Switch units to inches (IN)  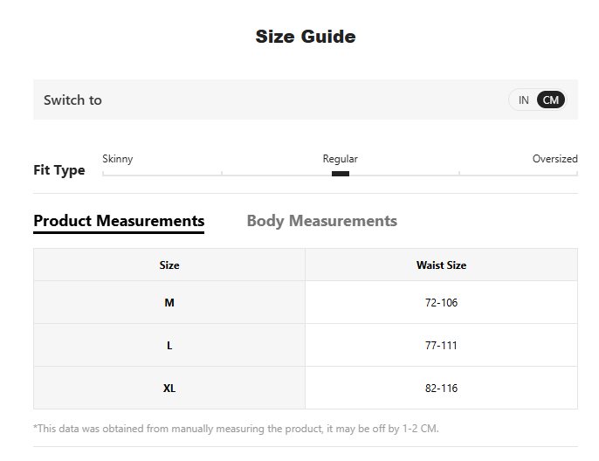(523, 100)
